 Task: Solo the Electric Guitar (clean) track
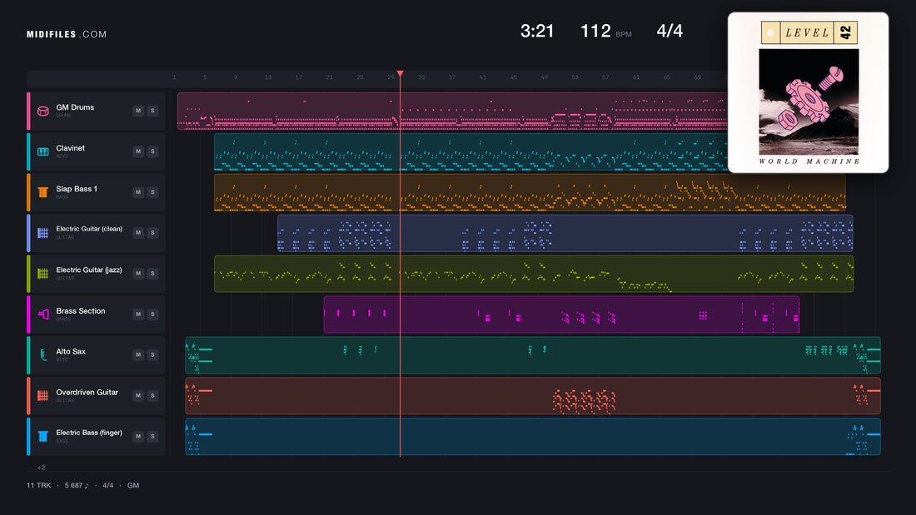pos(152,232)
